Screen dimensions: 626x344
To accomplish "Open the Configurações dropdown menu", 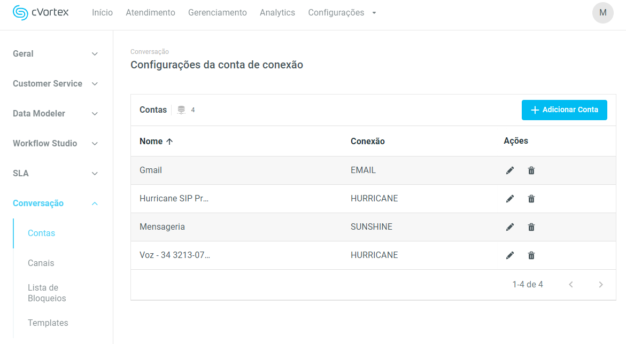I will tap(342, 13).
